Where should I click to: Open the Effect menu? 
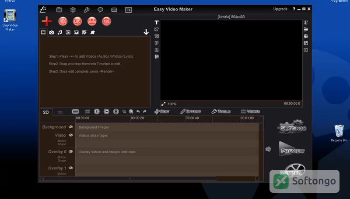pos(191,112)
